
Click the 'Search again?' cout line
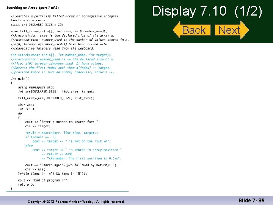click(x=71, y=165)
